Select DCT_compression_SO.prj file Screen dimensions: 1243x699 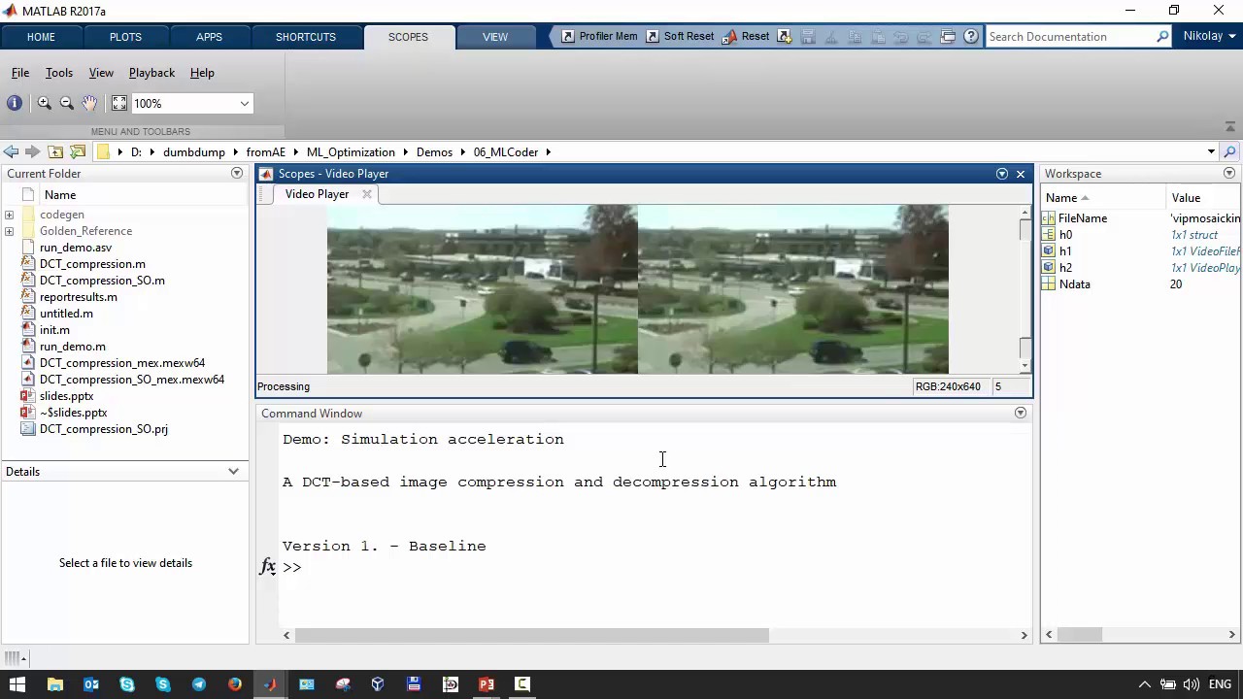[104, 429]
